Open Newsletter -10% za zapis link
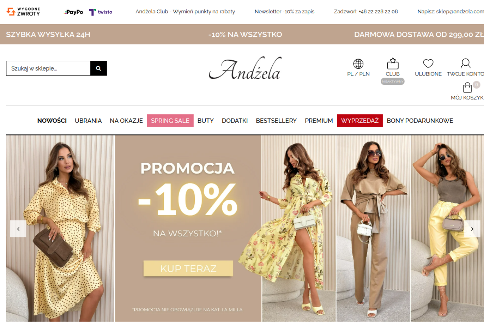The width and height of the screenshot is (484, 322). click(x=284, y=12)
